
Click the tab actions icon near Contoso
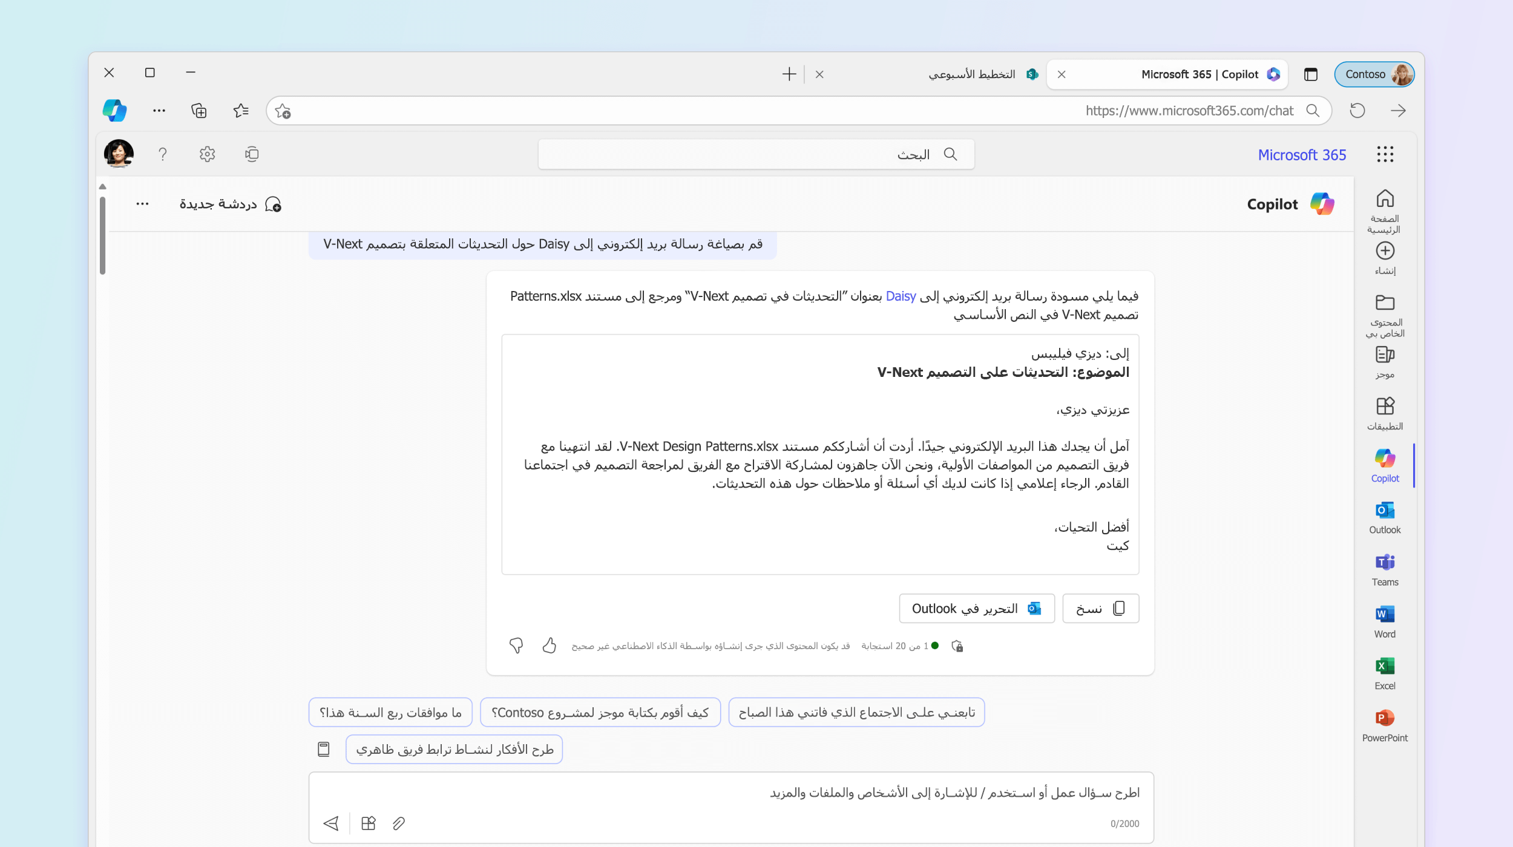[1311, 74]
